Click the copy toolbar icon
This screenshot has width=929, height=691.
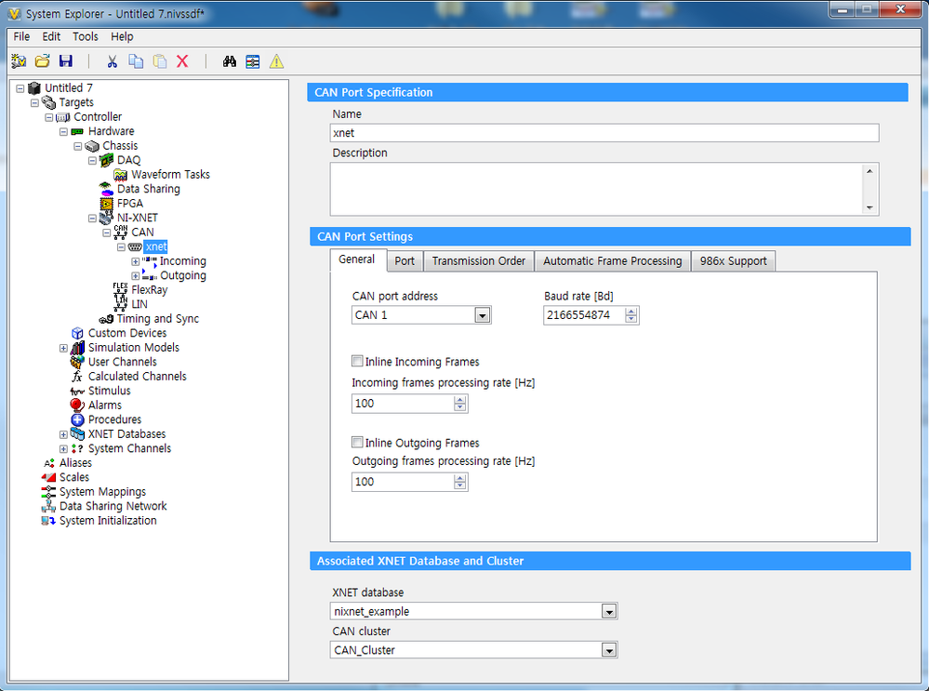click(136, 61)
